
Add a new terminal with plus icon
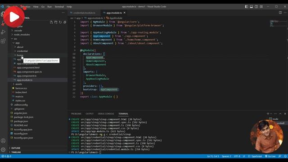pyautogui.click(x=268, y=114)
